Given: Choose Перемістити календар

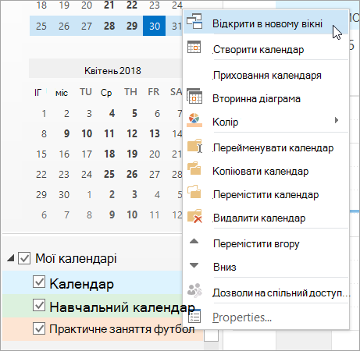Looking at the screenshot, I should click(x=266, y=194).
